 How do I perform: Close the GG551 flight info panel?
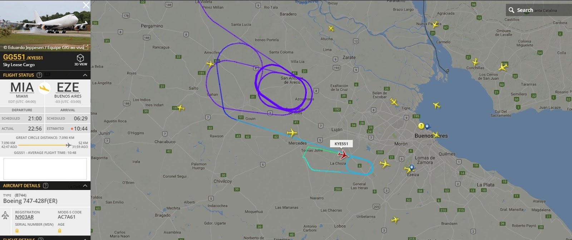(86, 5)
